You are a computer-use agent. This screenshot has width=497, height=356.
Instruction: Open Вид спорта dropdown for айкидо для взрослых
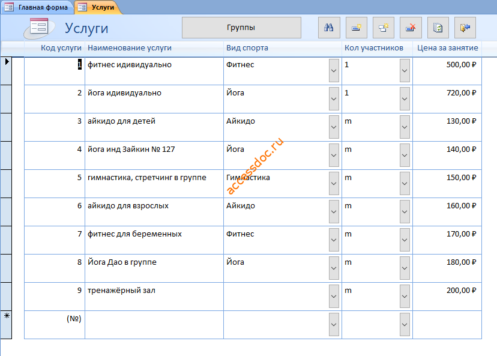coord(334,211)
